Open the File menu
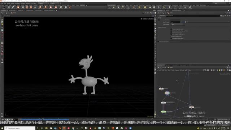The width and height of the screenshot is (231, 130). pos(3,3)
